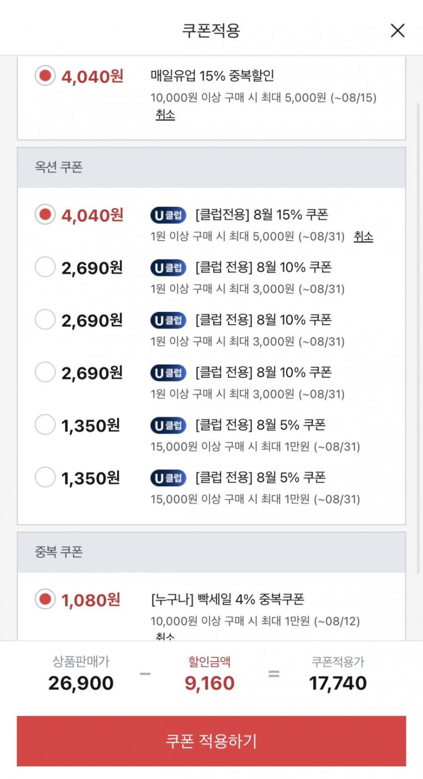Image resolution: width=423 pixels, height=779 pixels.
Task: Select the 4,040원 매일유업 15% coupon radio
Action: pyautogui.click(x=45, y=76)
